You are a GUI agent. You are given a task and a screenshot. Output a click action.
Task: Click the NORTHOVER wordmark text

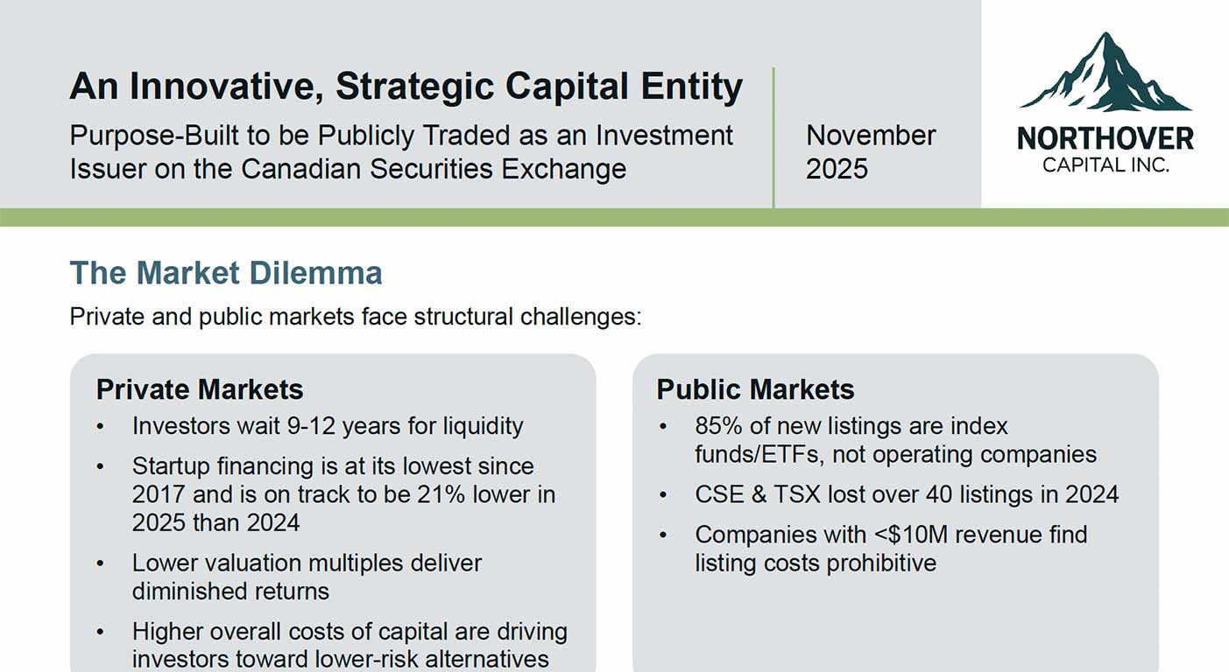pyautogui.click(x=1105, y=138)
